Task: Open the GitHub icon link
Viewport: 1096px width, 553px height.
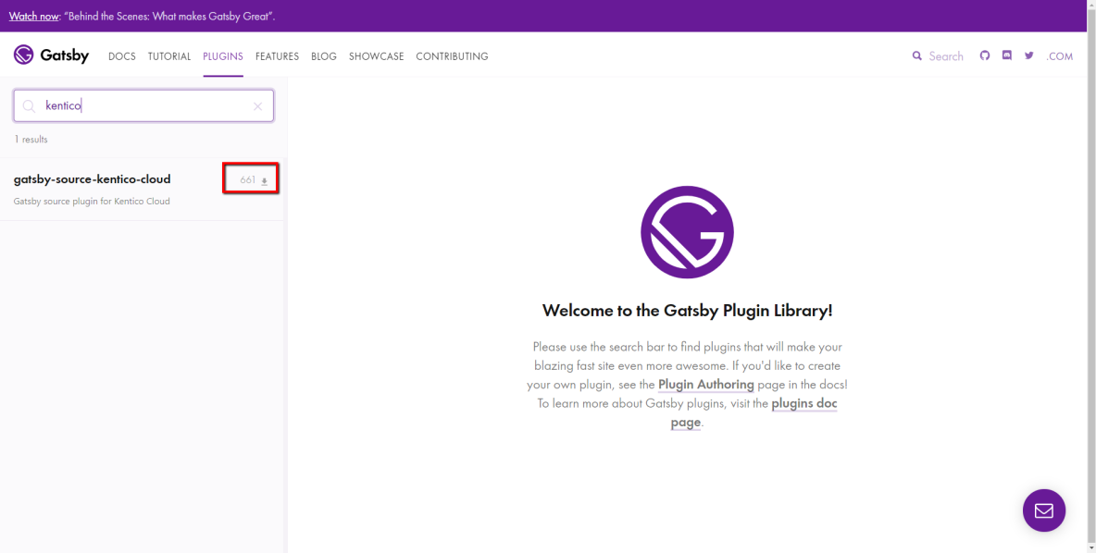Action: pyautogui.click(x=985, y=55)
